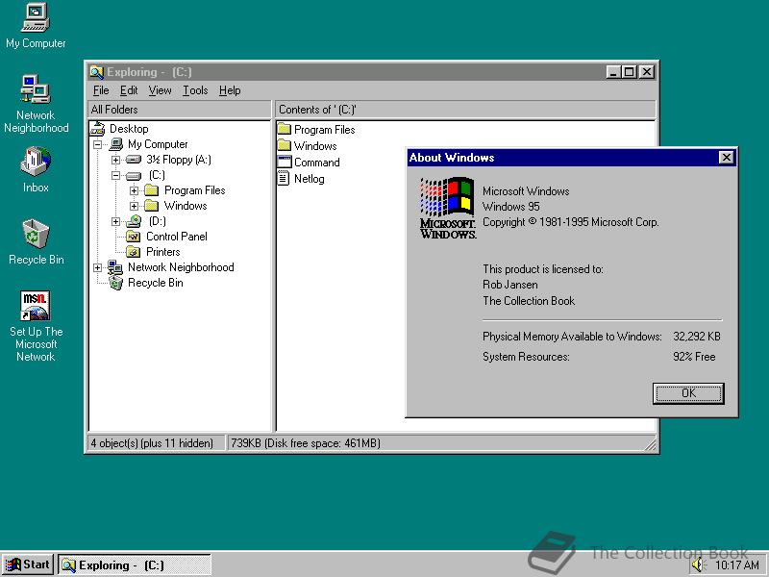769x577 pixels.
Task: Click the 10:17 AM taskbar clock
Action: (736, 564)
